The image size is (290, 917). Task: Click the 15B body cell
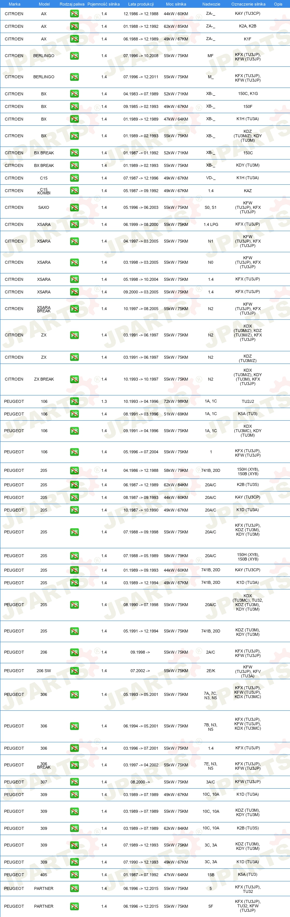tap(211, 875)
